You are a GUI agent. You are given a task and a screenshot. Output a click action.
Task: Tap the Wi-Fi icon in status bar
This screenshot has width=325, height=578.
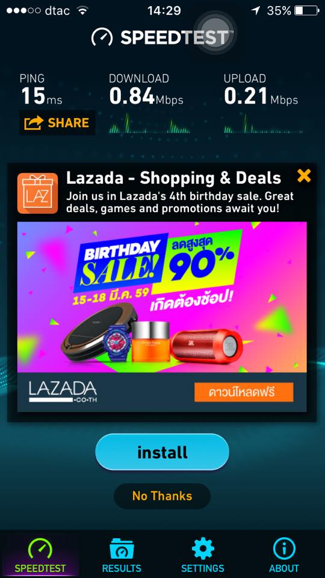(82, 11)
